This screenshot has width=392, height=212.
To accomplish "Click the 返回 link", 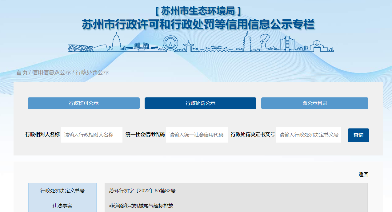I will [363, 175].
